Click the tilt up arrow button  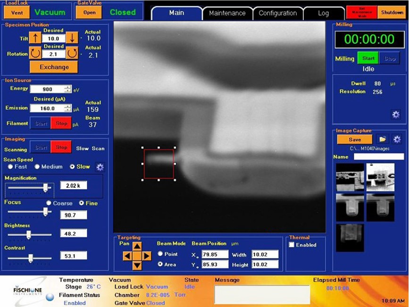pyautogui.click(x=36, y=38)
